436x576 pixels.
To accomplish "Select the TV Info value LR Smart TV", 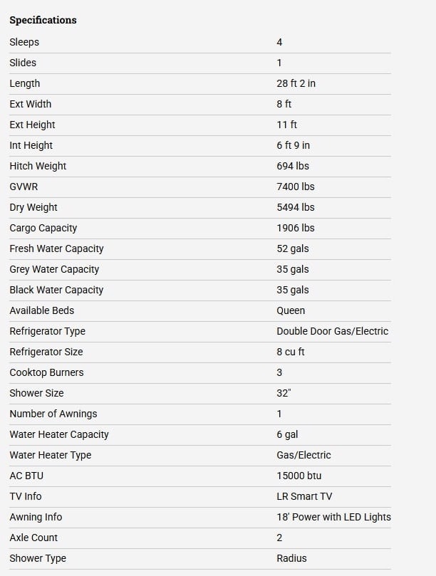I will [x=304, y=496].
